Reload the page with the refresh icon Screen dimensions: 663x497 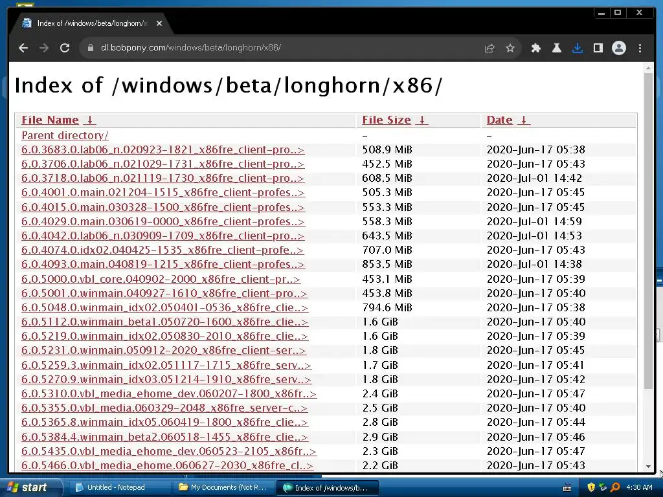[65, 48]
